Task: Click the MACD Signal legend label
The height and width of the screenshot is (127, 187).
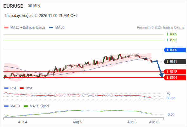Action: click(39, 106)
